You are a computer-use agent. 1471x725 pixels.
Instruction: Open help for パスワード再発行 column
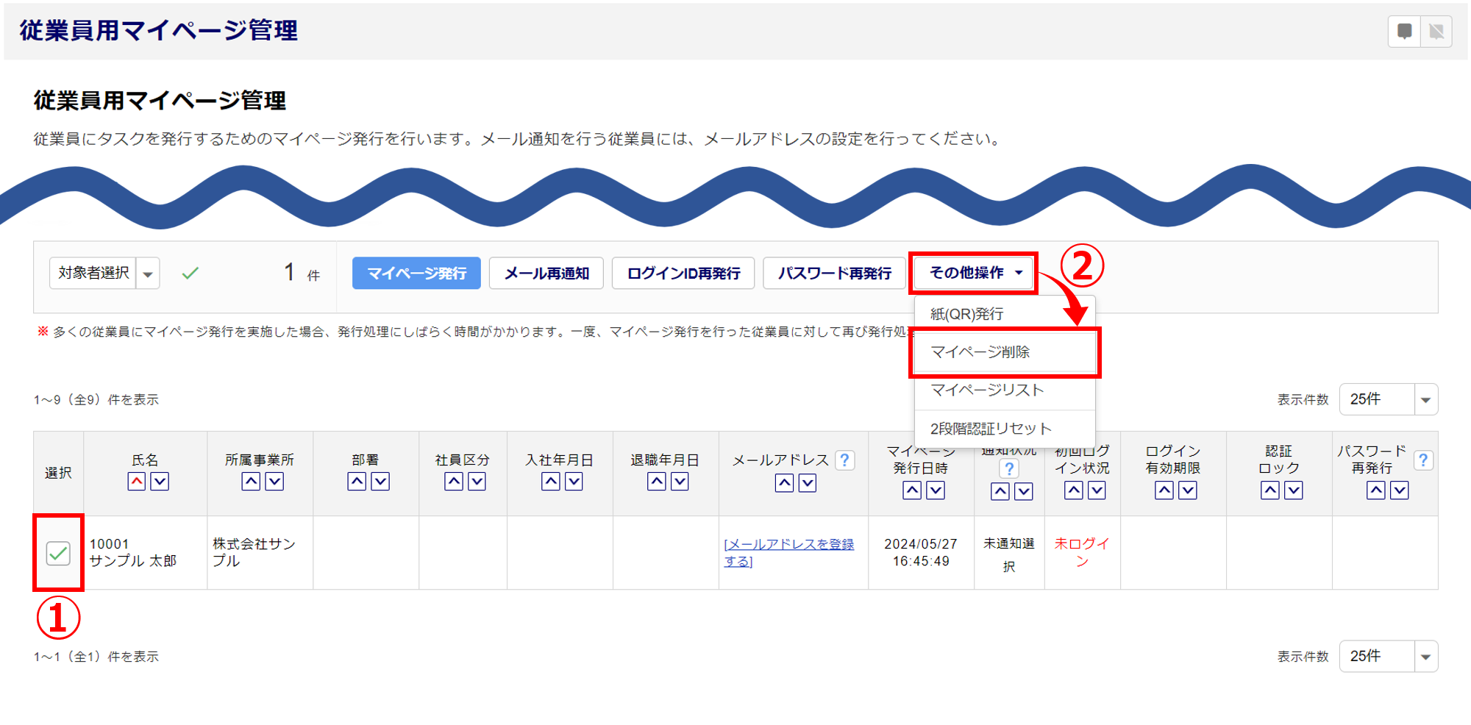pos(1423,460)
